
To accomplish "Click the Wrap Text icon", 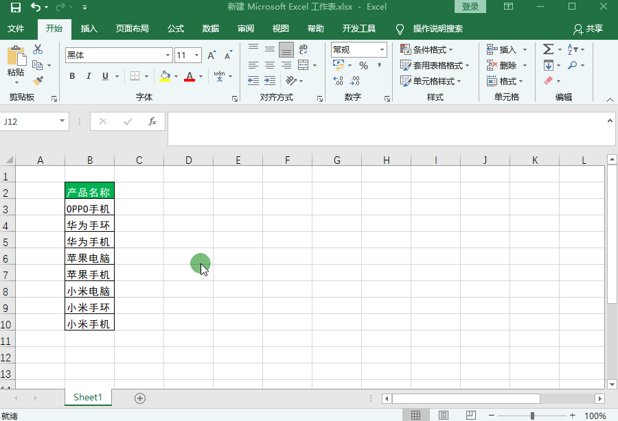I will [303, 49].
